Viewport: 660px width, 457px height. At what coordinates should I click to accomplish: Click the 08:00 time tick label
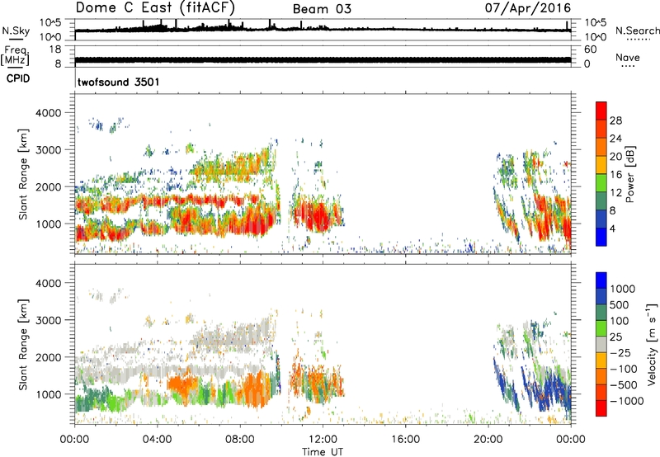(240, 440)
